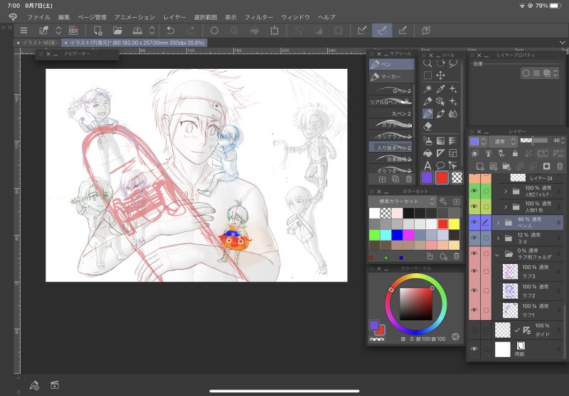Delete layer using trash icon in Layer panel

point(560,165)
